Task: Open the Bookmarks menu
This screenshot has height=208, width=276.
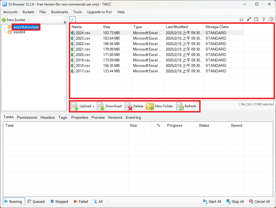Action: (x=60, y=12)
